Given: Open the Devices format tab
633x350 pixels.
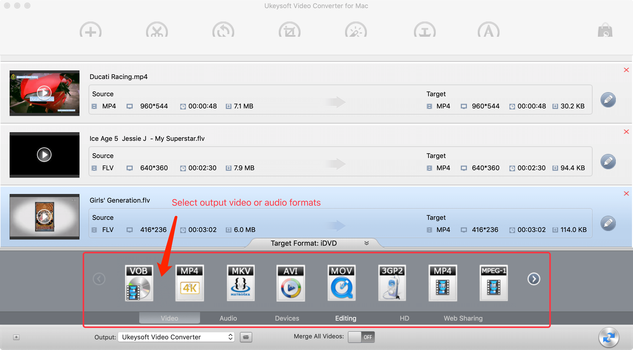Looking at the screenshot, I should point(287,318).
